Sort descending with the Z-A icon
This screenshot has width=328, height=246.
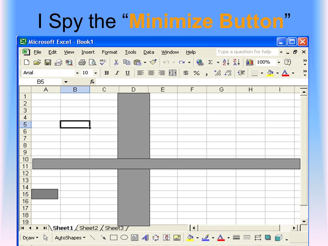pos(236,62)
